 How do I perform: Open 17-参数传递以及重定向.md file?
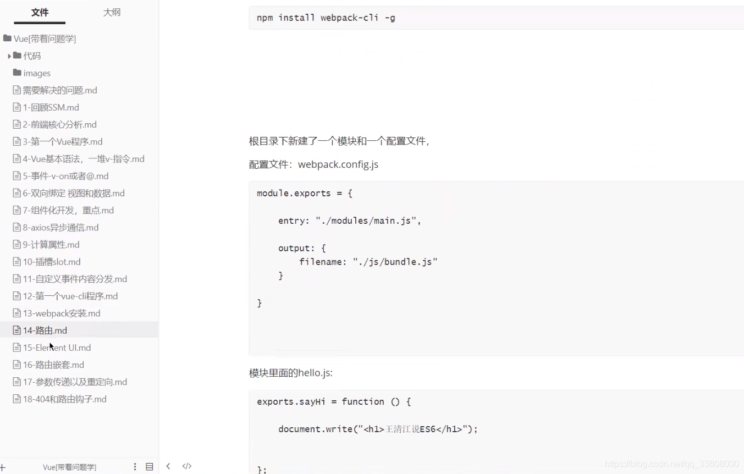(75, 382)
